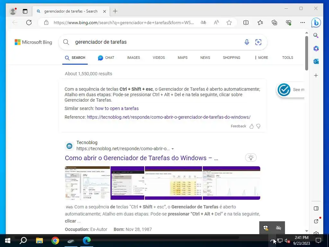Search by voice with microphone icon
Image resolution: width=329 pixels, height=247 pixels.
click(247, 42)
